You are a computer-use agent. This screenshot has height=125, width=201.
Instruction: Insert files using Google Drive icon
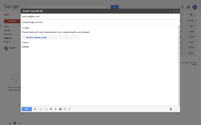(x=51, y=109)
